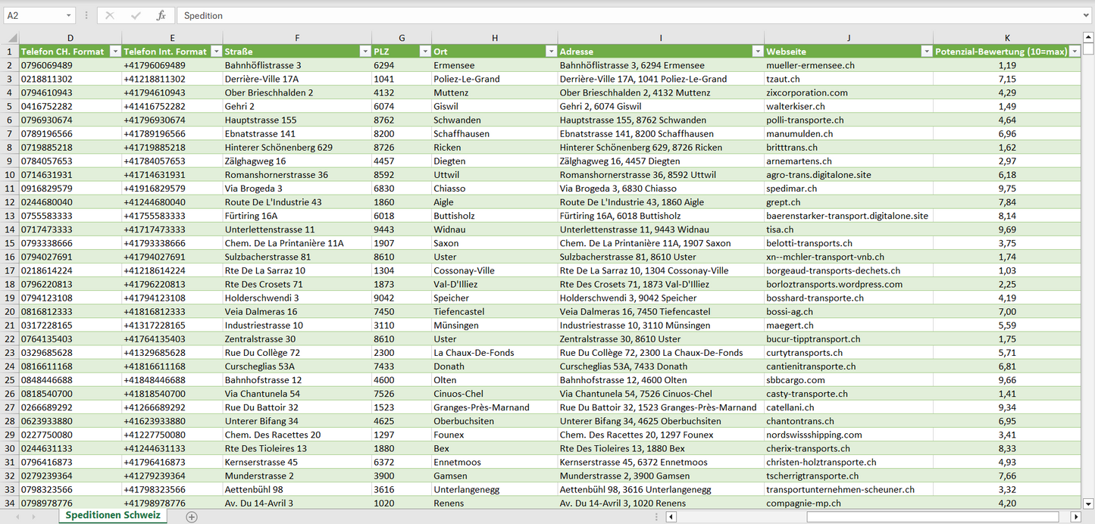Viewport: 1095px width, 524px height.
Task: Add a new sheet with plus icon
Action: 192,516
